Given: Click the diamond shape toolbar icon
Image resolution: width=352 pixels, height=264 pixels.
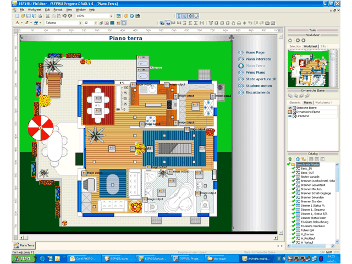Looking at the screenshot, I should 245,23.
